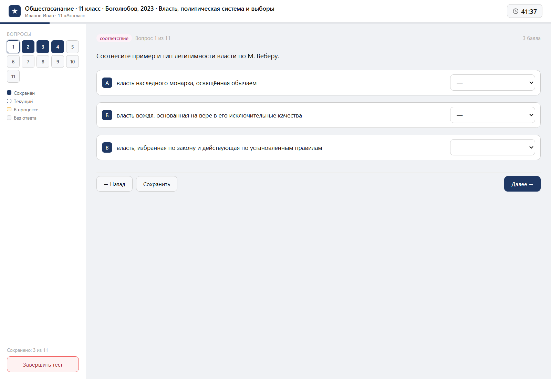
Task: Go to question 6
Action: 13,62
